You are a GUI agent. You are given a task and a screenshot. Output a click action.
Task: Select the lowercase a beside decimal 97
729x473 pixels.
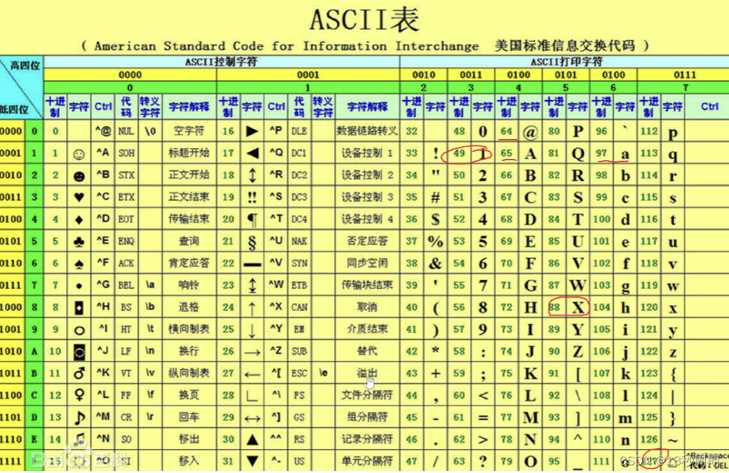625,154
